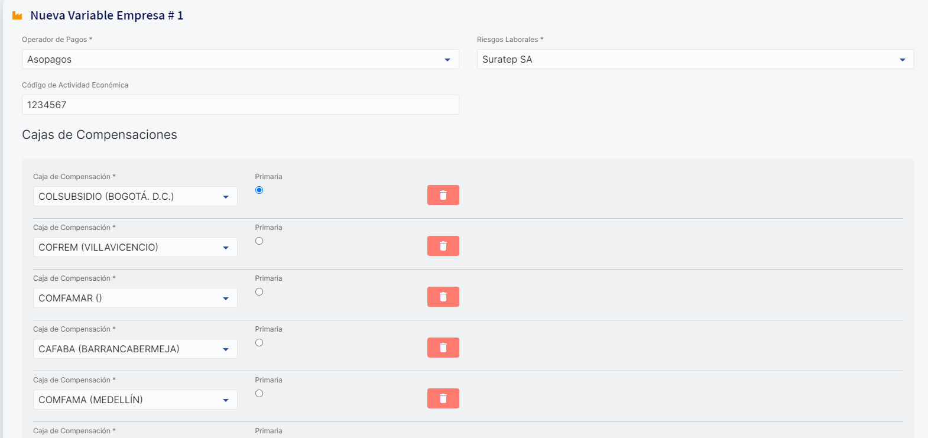Open the Operador de Pagos dropdown
Image resolution: width=928 pixels, height=438 pixels.
pyautogui.click(x=241, y=59)
